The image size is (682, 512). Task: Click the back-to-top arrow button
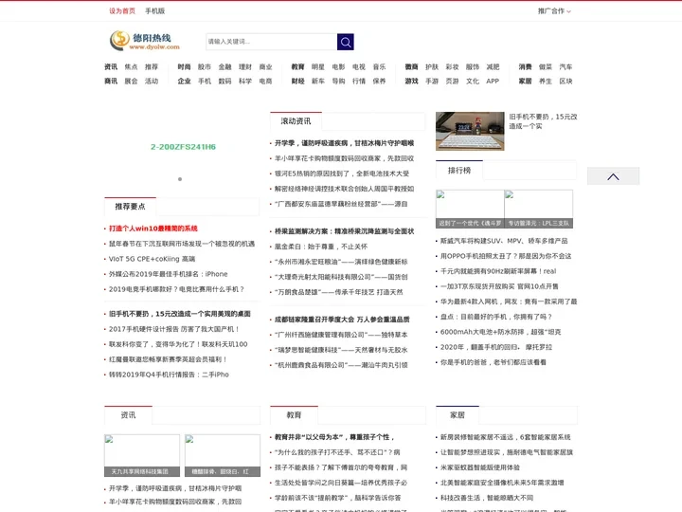(x=613, y=176)
